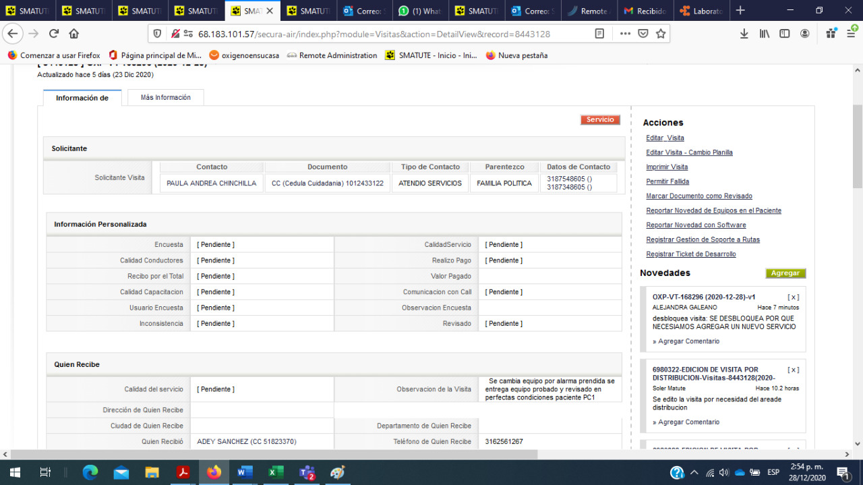The width and height of the screenshot is (863, 485).
Task: Click the green Agregar button
Action: tap(785, 273)
